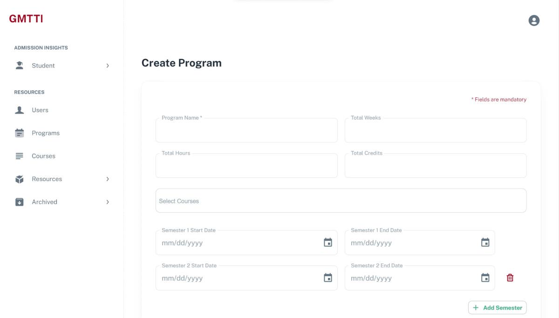
Task: Click the Resources box icon in the sidebar
Action: point(20,179)
